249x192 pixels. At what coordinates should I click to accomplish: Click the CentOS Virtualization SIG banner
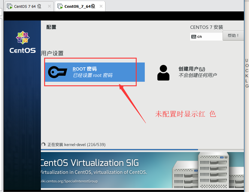[142, 170]
